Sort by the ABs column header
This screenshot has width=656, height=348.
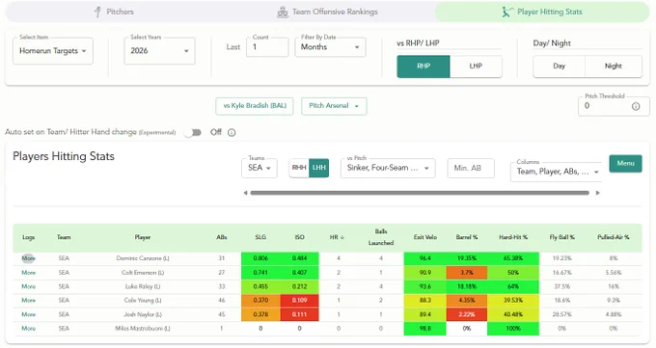pyautogui.click(x=222, y=237)
